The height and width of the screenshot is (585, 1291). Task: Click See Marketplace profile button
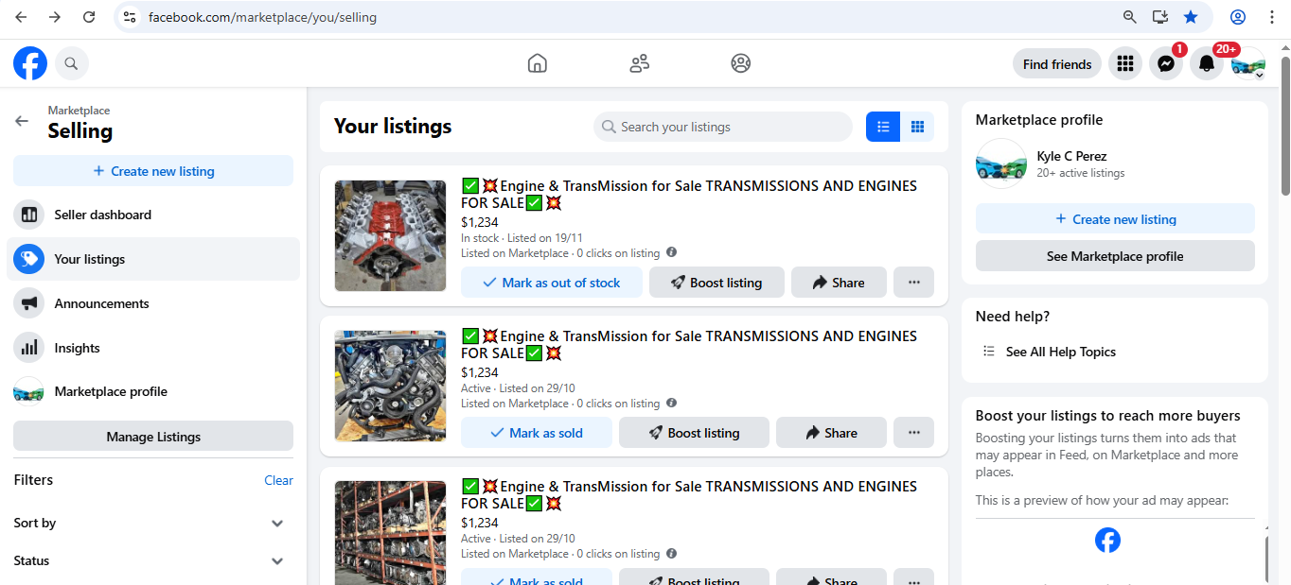(1115, 256)
